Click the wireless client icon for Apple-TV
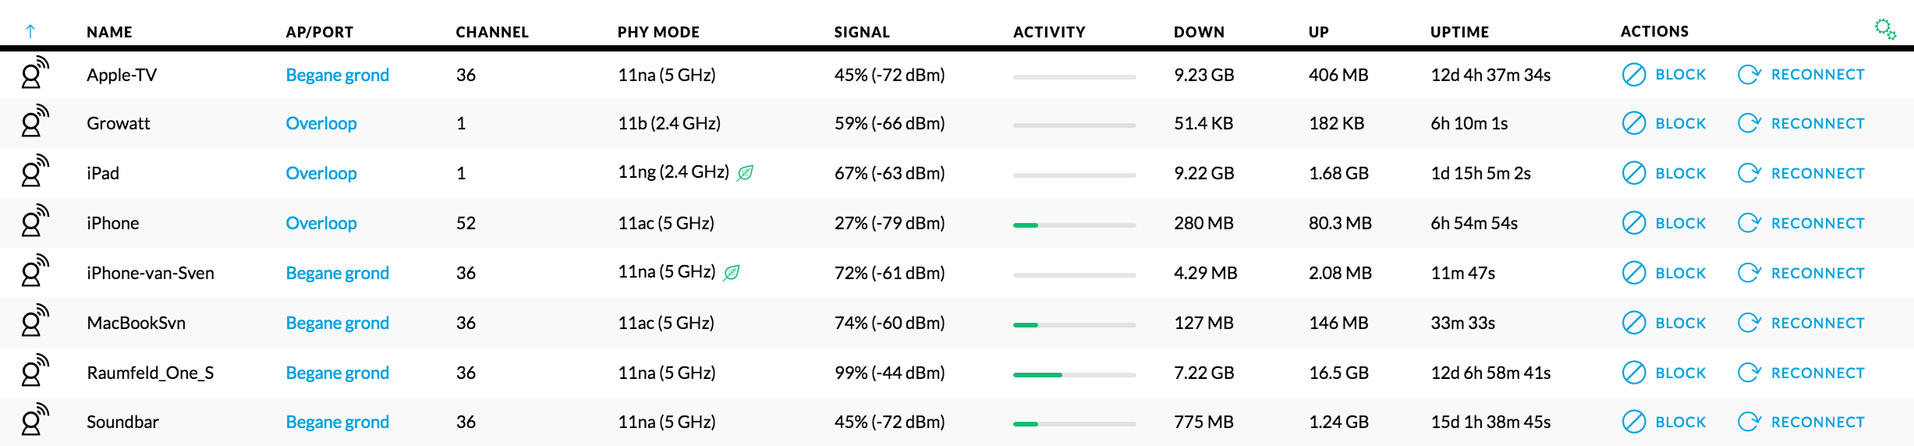 tap(34, 73)
